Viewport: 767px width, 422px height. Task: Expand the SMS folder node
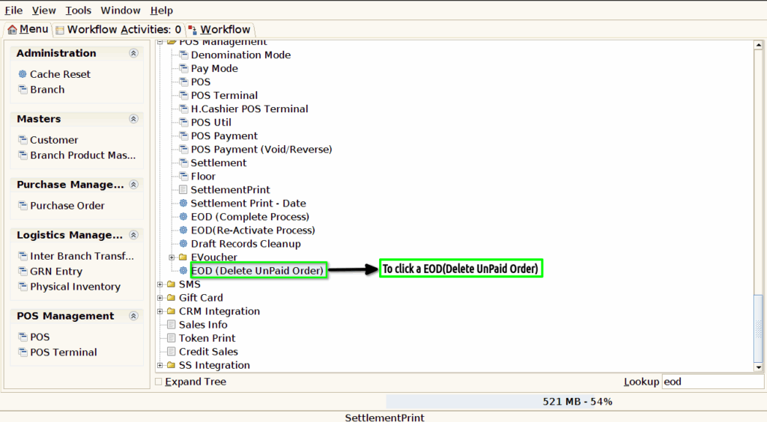160,284
